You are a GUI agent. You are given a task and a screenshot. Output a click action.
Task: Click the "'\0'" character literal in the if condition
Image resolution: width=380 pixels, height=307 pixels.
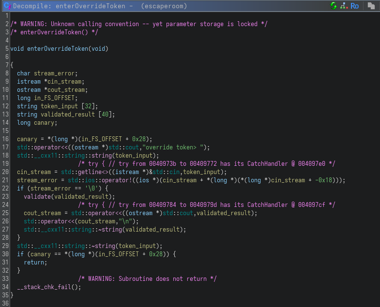point(91,189)
